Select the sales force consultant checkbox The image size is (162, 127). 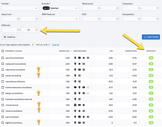(3, 70)
